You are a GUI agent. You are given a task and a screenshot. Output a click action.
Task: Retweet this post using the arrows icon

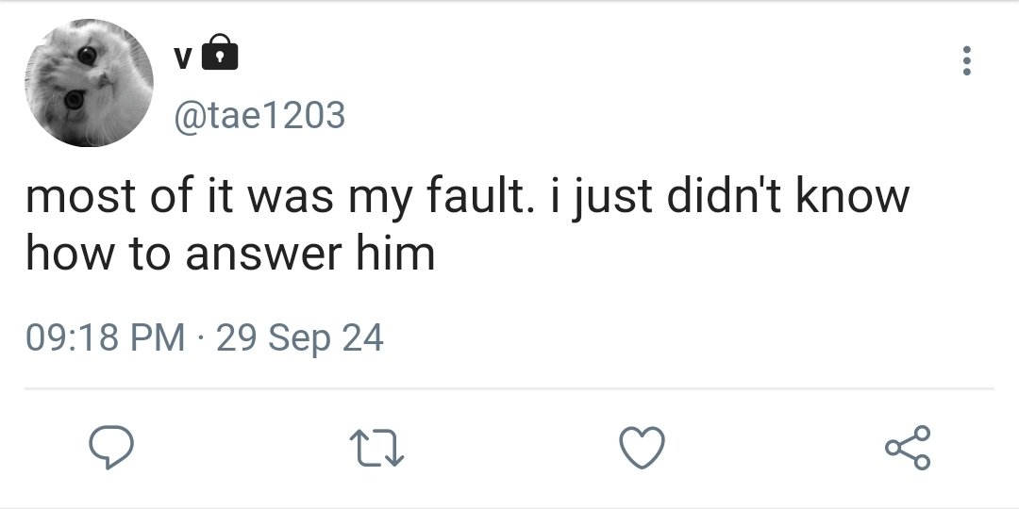[376, 449]
